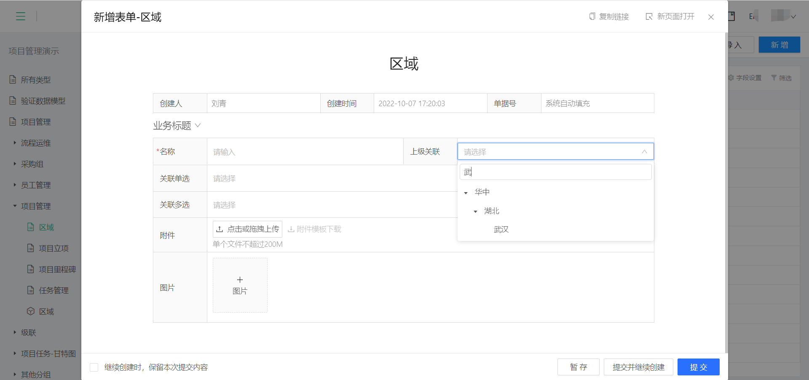Expand the 员工管理 sidebar group
Viewport: 809px width, 380px height.
coord(15,185)
